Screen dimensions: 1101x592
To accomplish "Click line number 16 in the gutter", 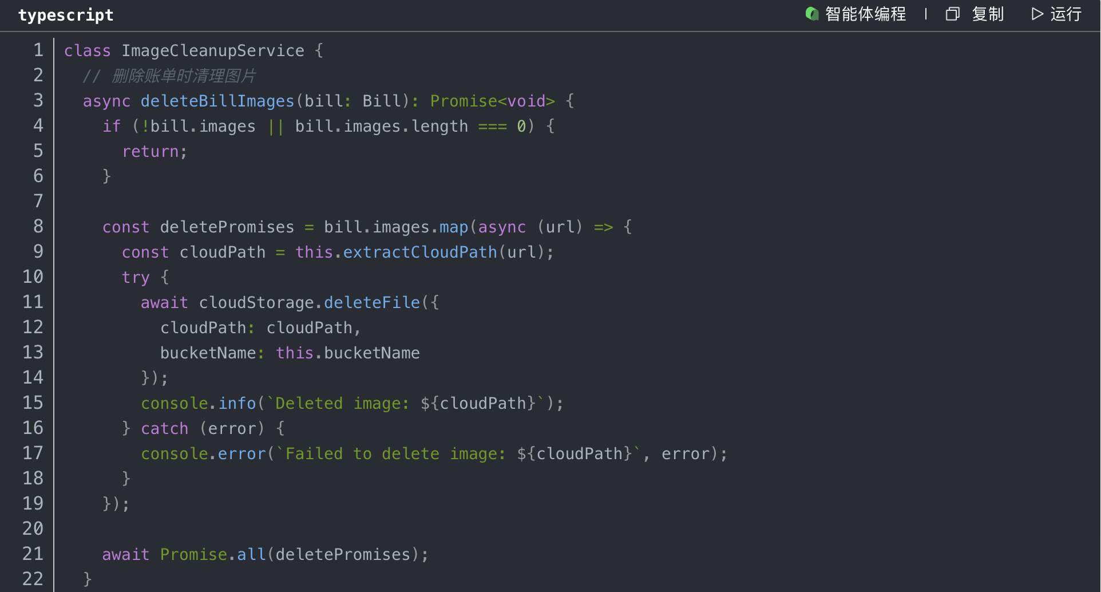I will pyautogui.click(x=33, y=428).
